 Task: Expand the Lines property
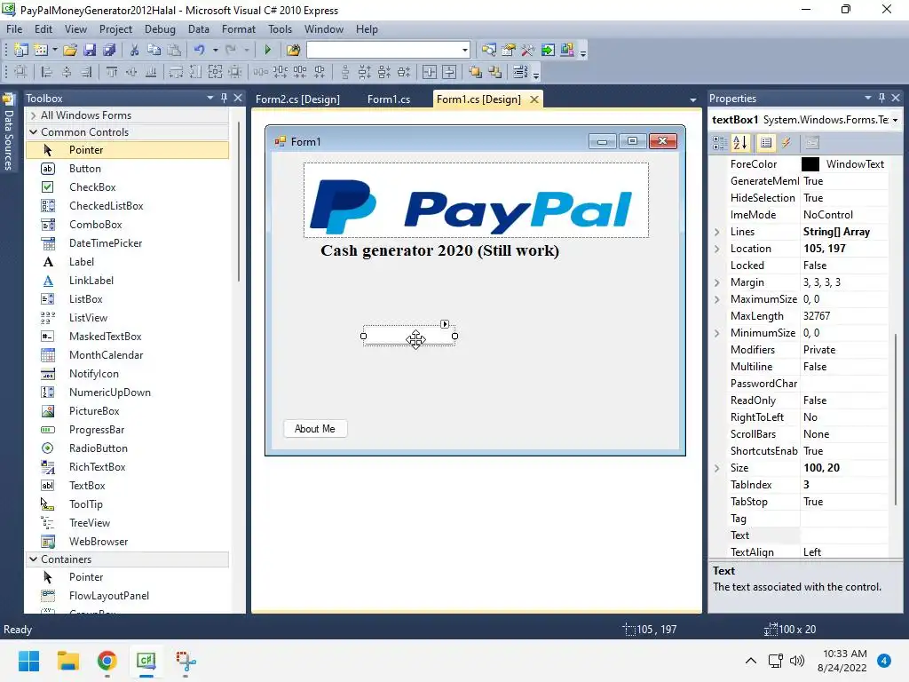pos(717,232)
